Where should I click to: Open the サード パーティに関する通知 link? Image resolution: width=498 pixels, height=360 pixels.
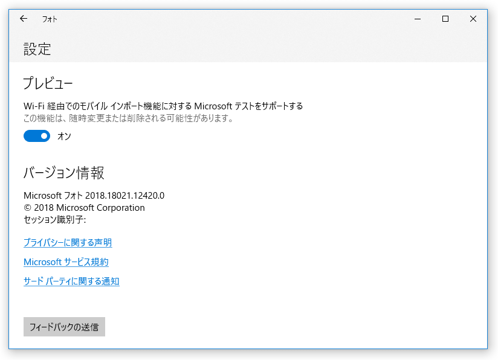[71, 281]
